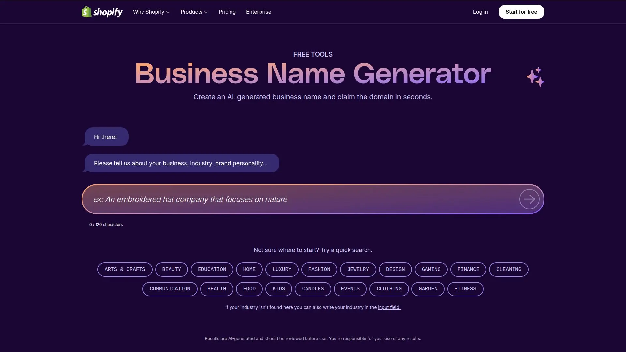Choose the Design category chip
626x352 pixels.
[395, 269]
